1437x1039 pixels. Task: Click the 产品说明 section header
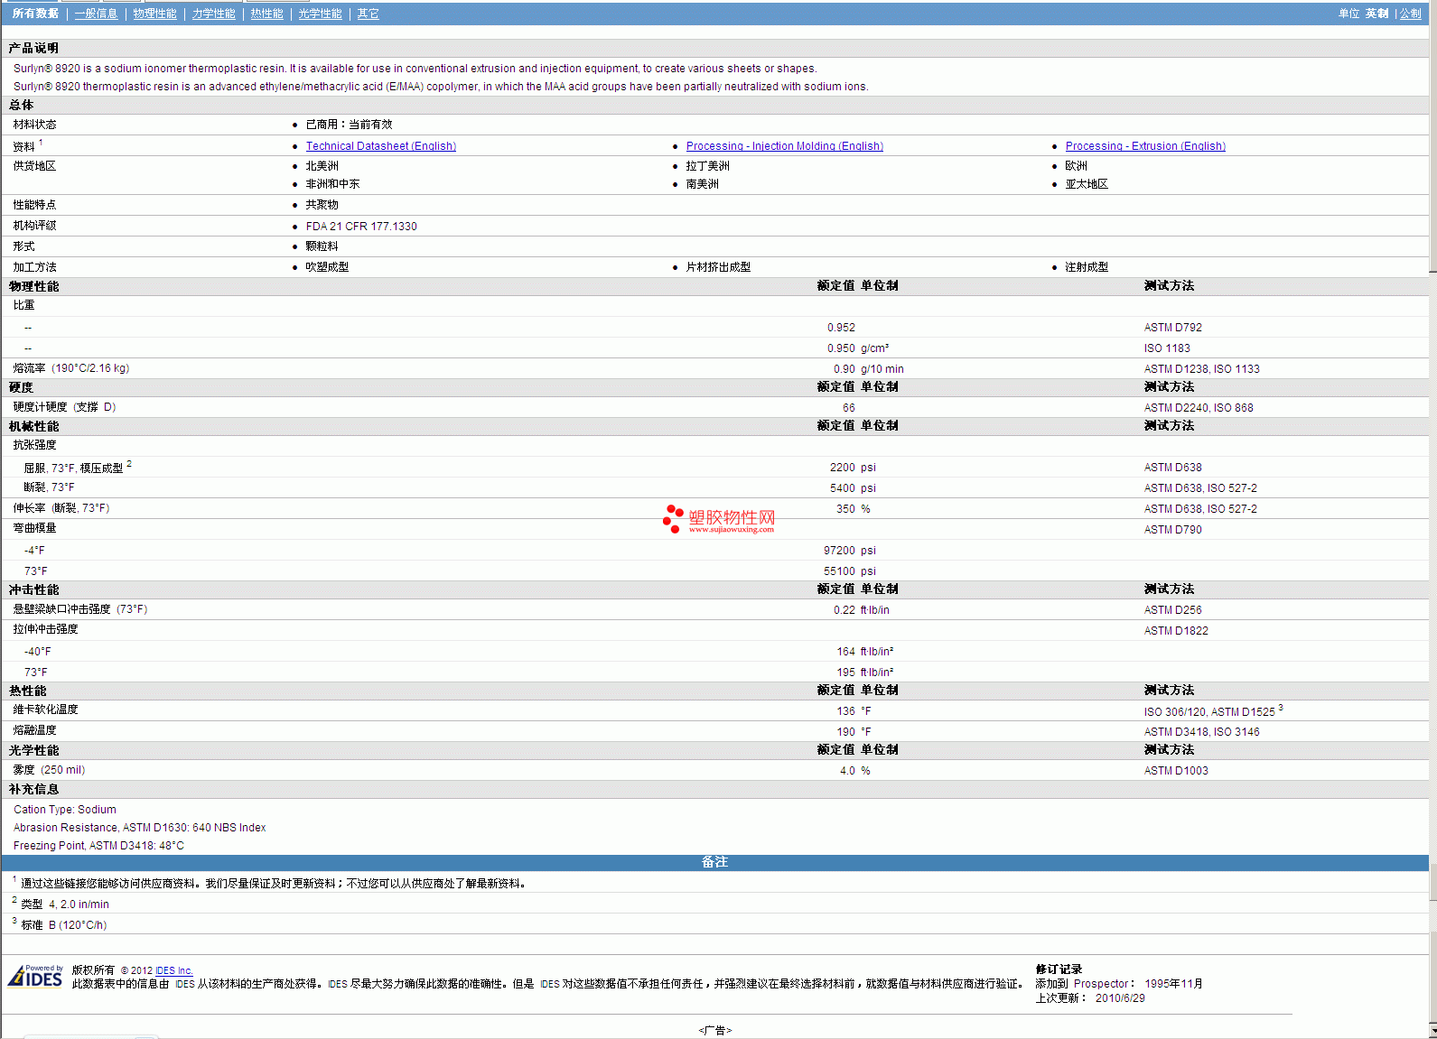coord(33,48)
